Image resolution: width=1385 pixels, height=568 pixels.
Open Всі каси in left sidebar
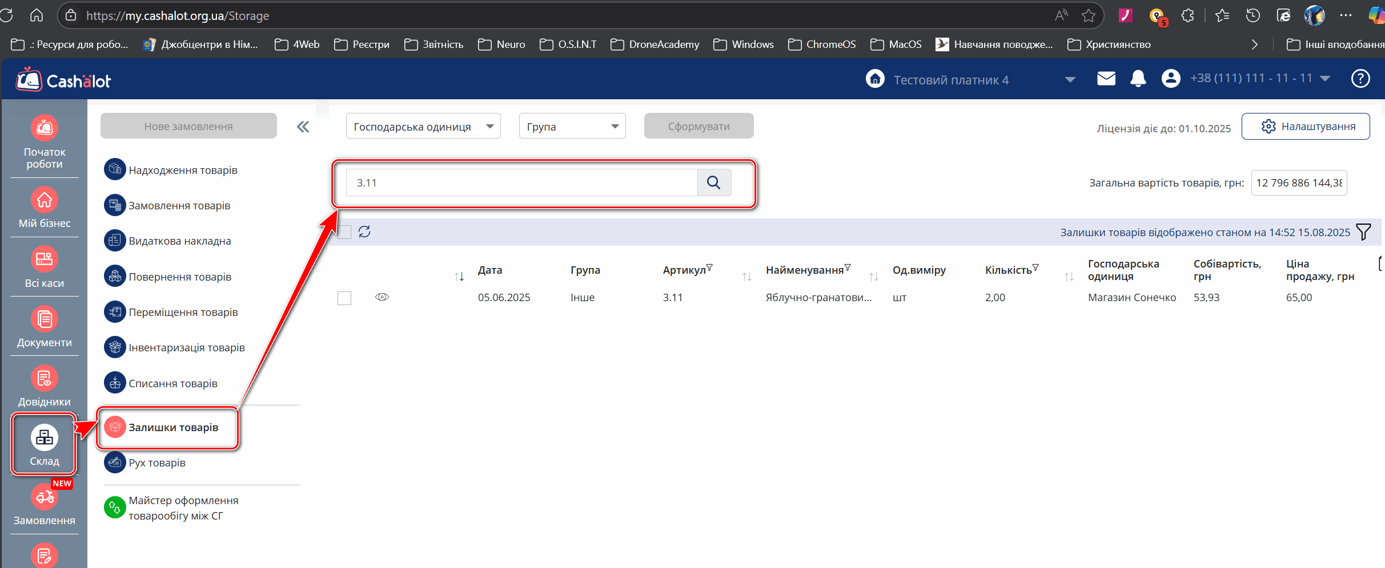pos(45,267)
